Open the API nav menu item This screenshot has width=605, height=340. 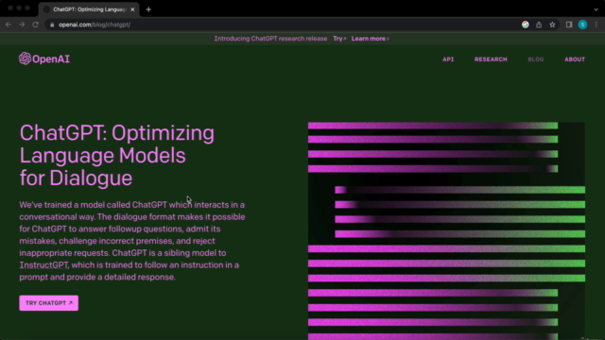click(448, 59)
